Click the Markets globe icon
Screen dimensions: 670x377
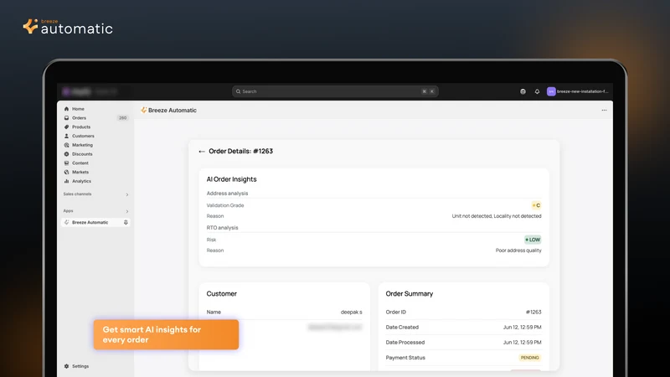pos(67,172)
